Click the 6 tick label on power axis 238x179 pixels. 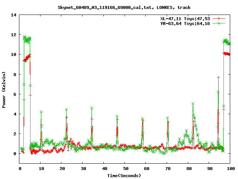click(15, 94)
